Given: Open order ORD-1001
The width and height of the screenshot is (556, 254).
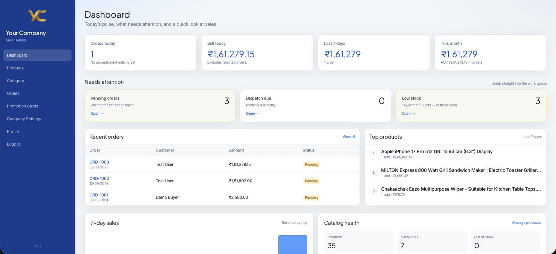Looking at the screenshot, I should pos(99,195).
